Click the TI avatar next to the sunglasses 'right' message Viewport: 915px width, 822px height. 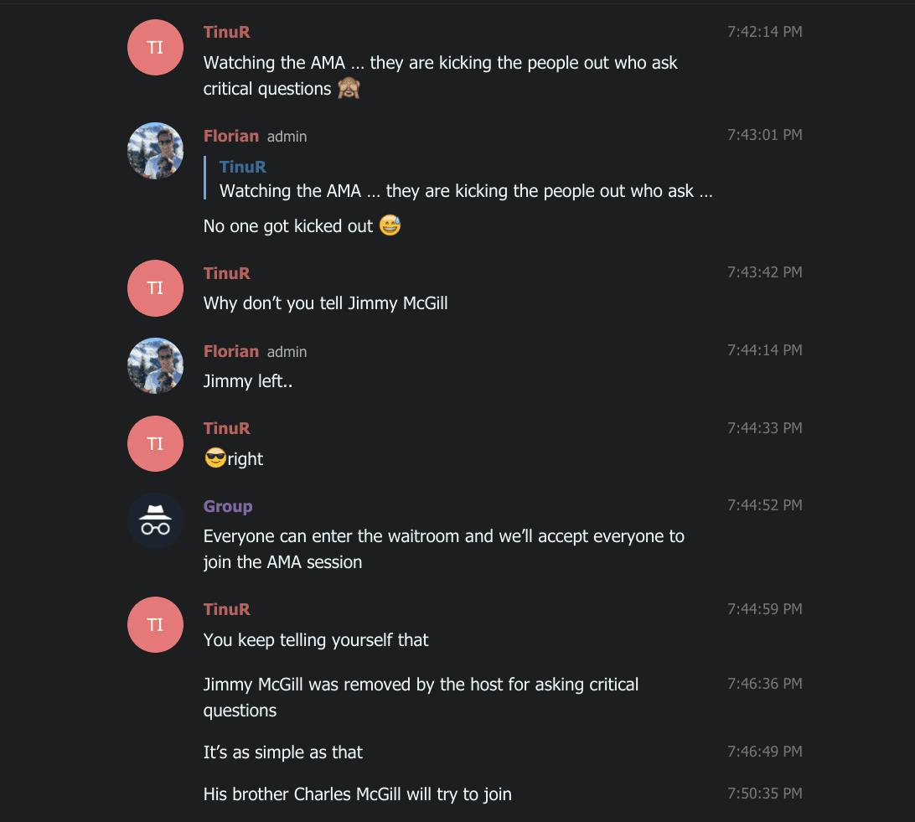(155, 443)
